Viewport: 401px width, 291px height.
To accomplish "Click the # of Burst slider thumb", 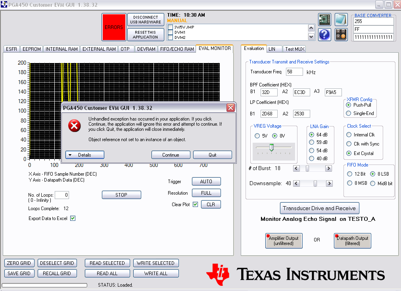I will [x=307, y=168].
